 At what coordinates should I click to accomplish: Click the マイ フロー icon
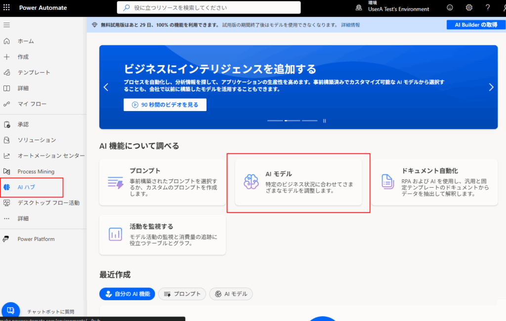click(7, 104)
